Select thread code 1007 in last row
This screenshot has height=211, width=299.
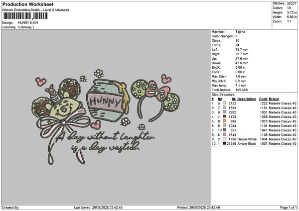(264, 144)
